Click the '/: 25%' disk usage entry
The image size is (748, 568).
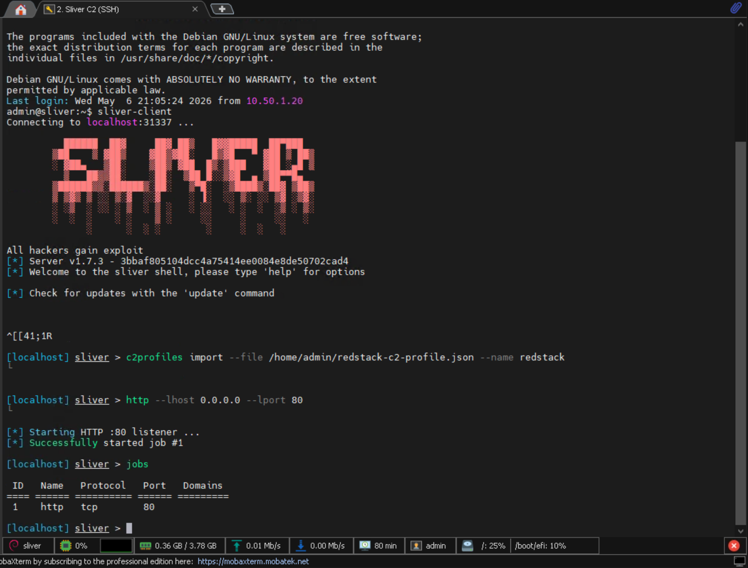coord(493,546)
